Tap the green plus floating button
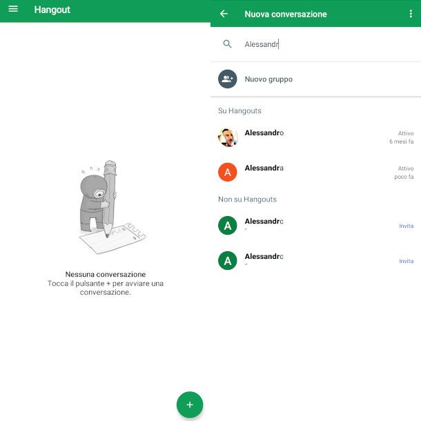421x421 pixels. (190, 404)
